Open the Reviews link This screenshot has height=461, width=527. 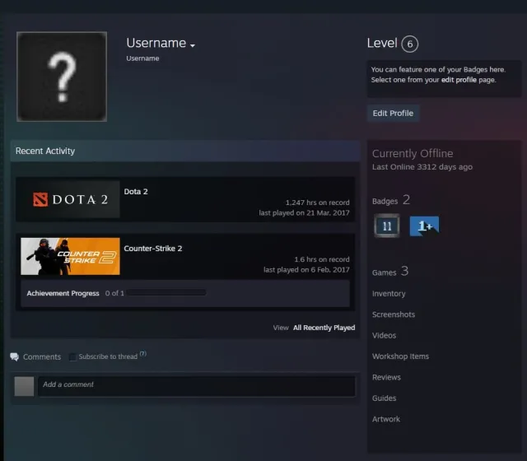click(386, 377)
